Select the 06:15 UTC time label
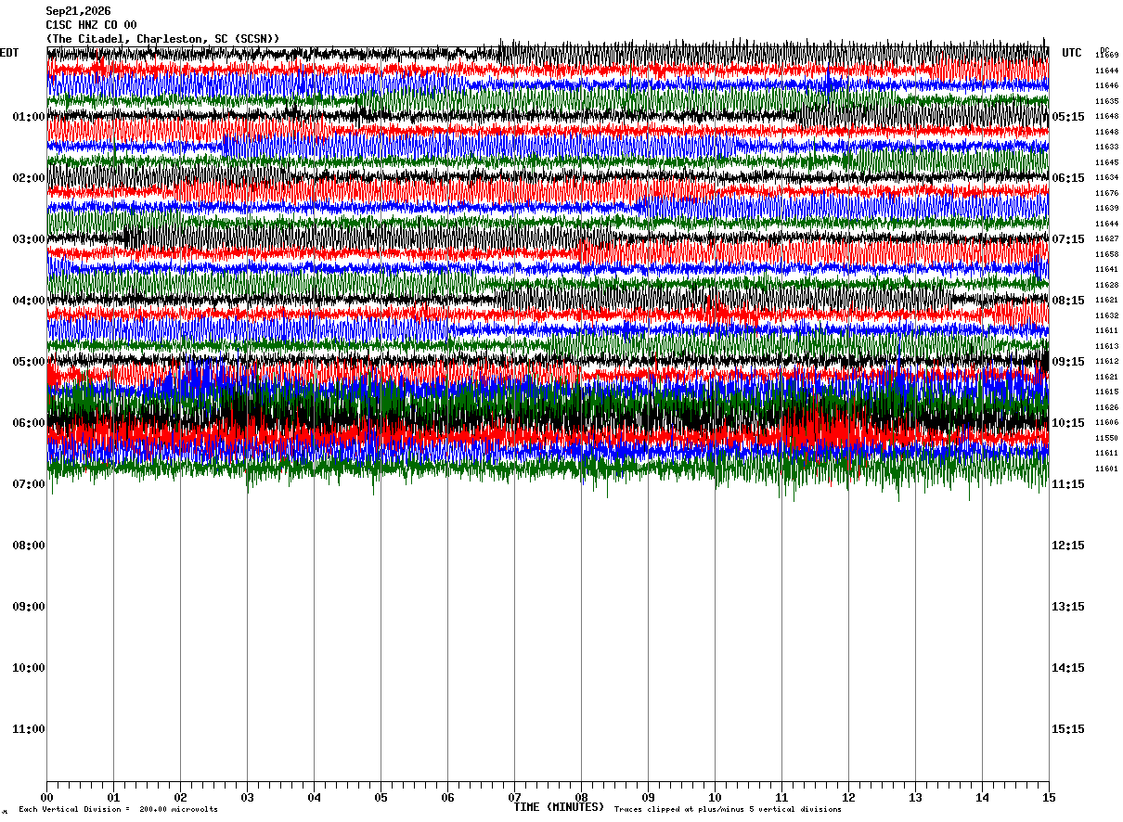This screenshot has height=822, width=1123. pyautogui.click(x=1068, y=178)
